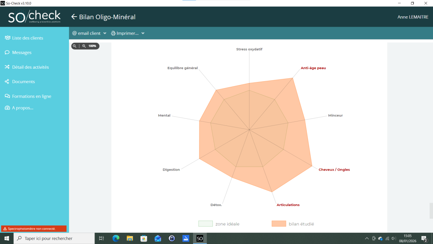
Task: Click the Spectrophotomètre non connecté warning
Action: coord(34,229)
